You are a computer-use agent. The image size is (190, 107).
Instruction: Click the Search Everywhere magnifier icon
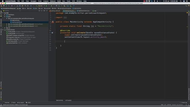(x=186, y=6)
